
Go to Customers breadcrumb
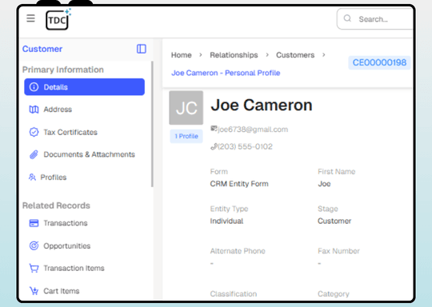tap(295, 55)
